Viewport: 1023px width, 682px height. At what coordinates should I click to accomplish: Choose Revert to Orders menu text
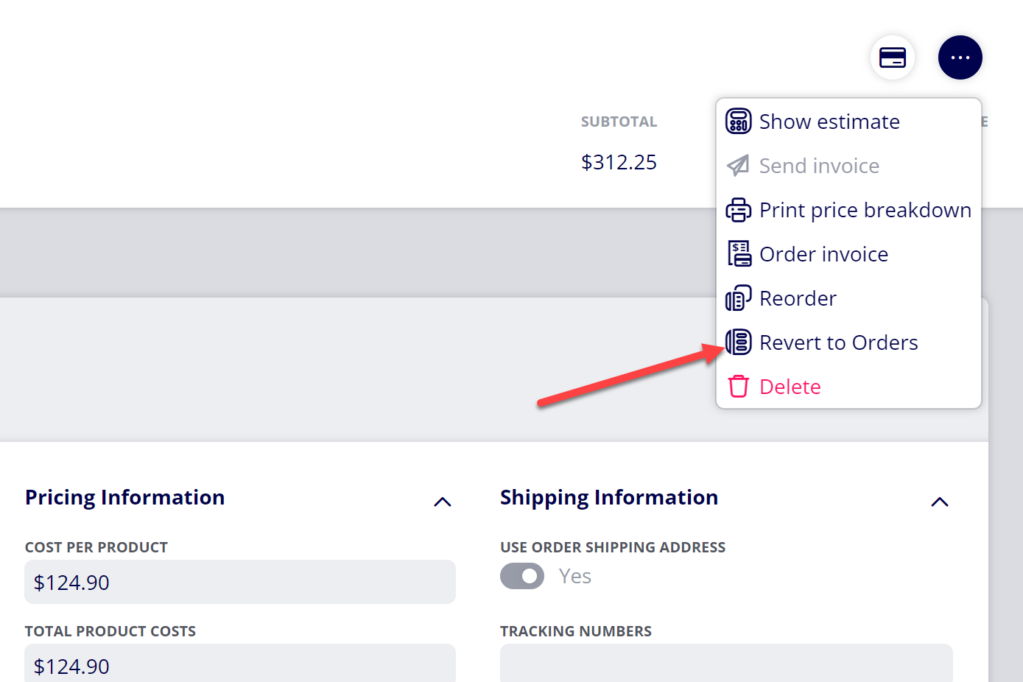(x=838, y=342)
